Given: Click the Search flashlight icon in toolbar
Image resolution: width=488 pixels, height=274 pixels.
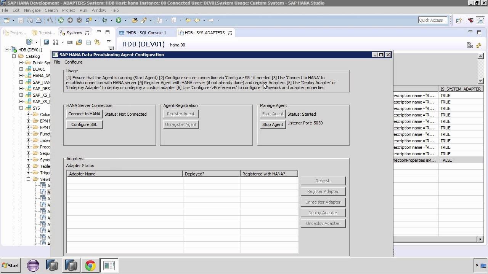Looking at the screenshot, I should click(x=144, y=20).
